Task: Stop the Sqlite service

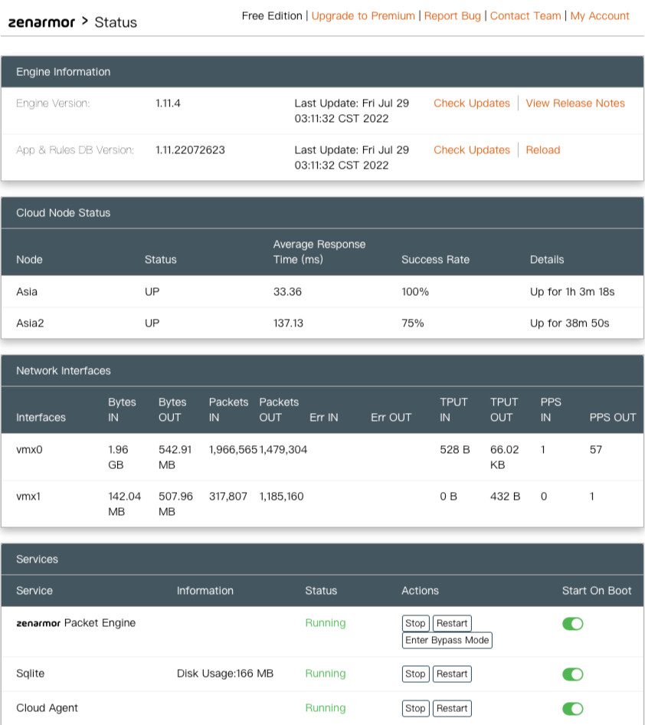Action: 415,674
